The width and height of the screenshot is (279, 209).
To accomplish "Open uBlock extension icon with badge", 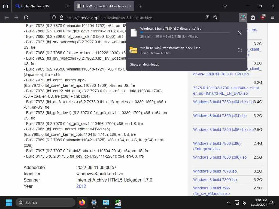I will [263, 17].
